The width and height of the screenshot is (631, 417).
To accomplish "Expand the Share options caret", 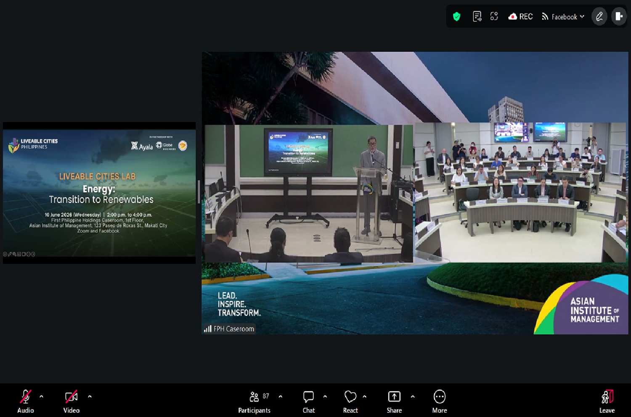I will pyautogui.click(x=413, y=396).
